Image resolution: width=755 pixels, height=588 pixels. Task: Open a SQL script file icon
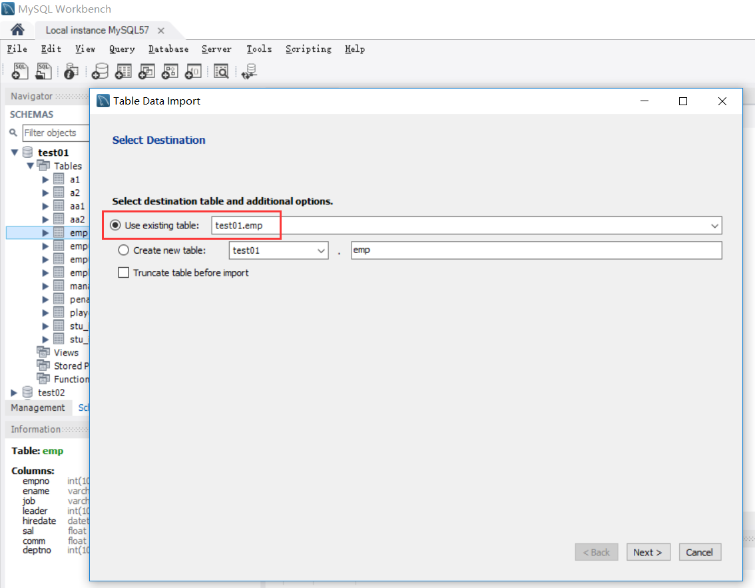43,71
